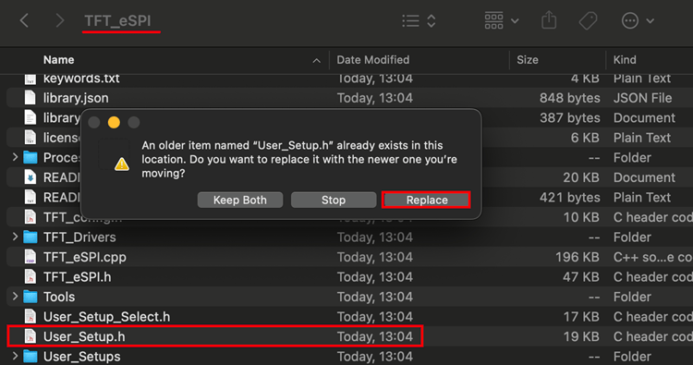Viewport: 693px width, 365px height.
Task: Select the TFT_eSPI.h file name
Action: pos(77,277)
